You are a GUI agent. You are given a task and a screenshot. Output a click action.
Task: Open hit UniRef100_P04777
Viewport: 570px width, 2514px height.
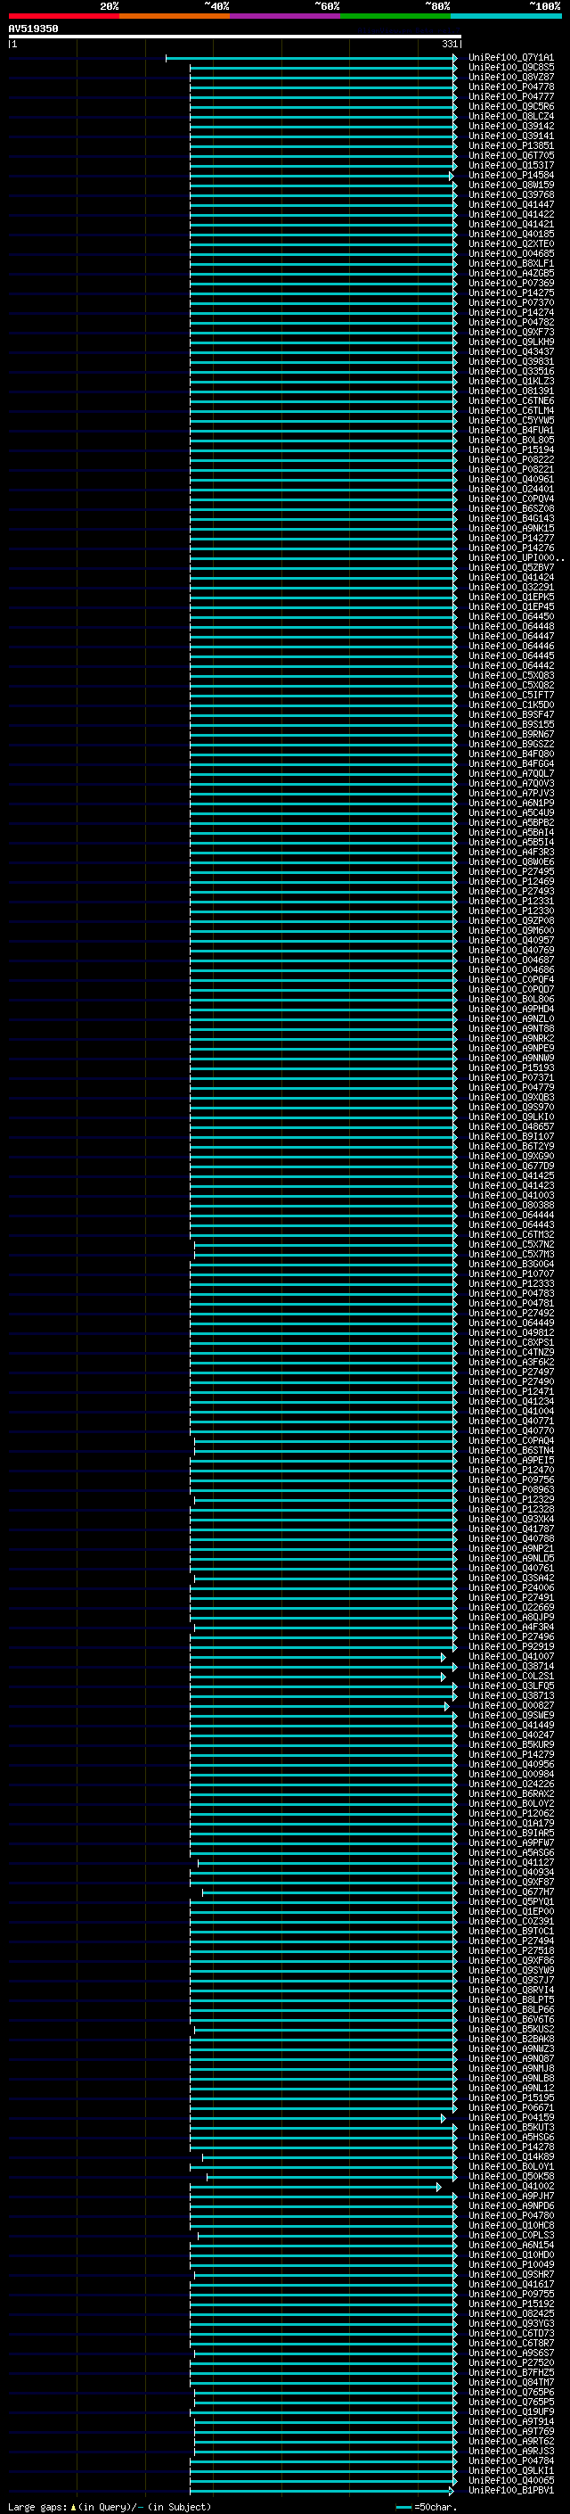510,96
